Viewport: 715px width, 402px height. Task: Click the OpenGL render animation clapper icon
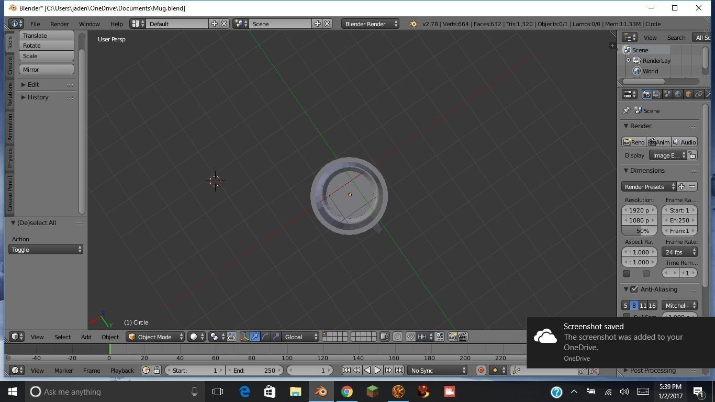coord(463,337)
